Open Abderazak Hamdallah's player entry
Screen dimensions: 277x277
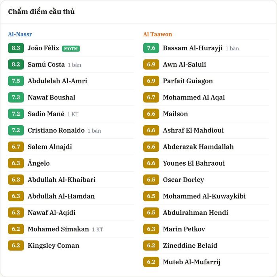coord(198,147)
